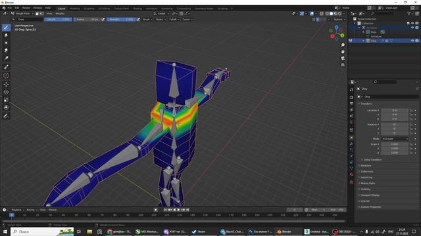Disable Oleg in renders via camera icon
The height and width of the screenshot is (236, 421).
tap(417, 41)
